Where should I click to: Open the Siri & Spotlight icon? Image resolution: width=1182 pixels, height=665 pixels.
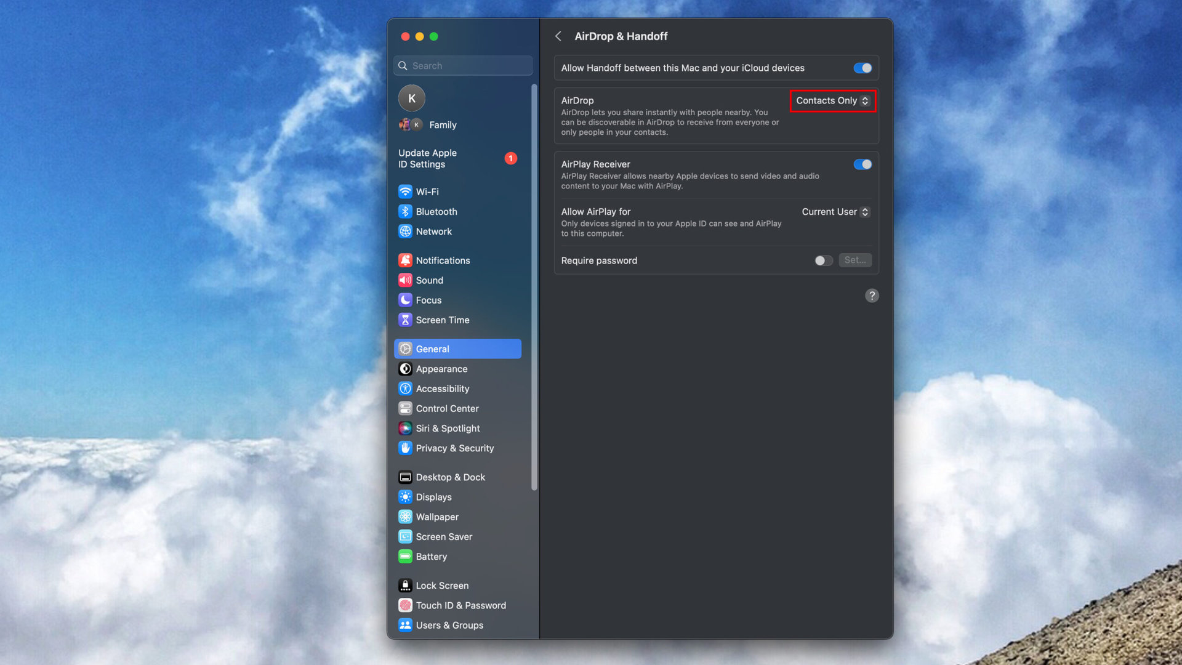tap(405, 428)
